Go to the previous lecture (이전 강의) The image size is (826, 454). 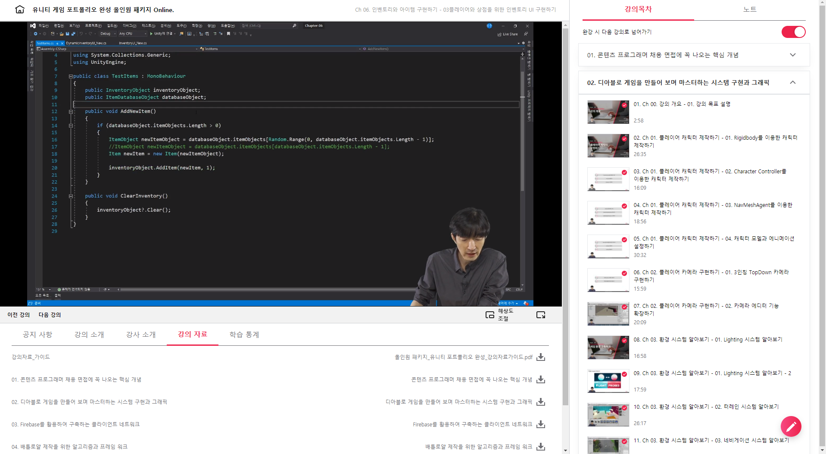[19, 315]
